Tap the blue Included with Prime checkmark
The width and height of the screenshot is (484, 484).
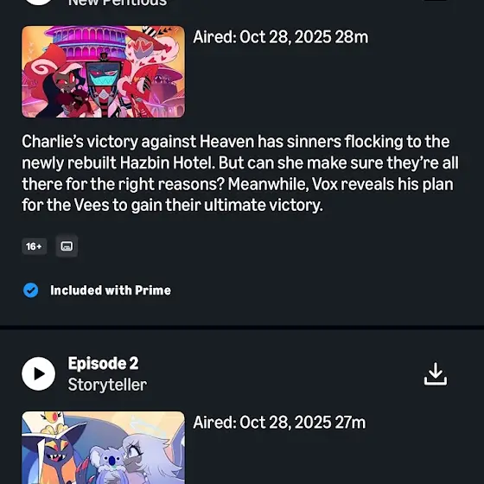click(x=31, y=290)
